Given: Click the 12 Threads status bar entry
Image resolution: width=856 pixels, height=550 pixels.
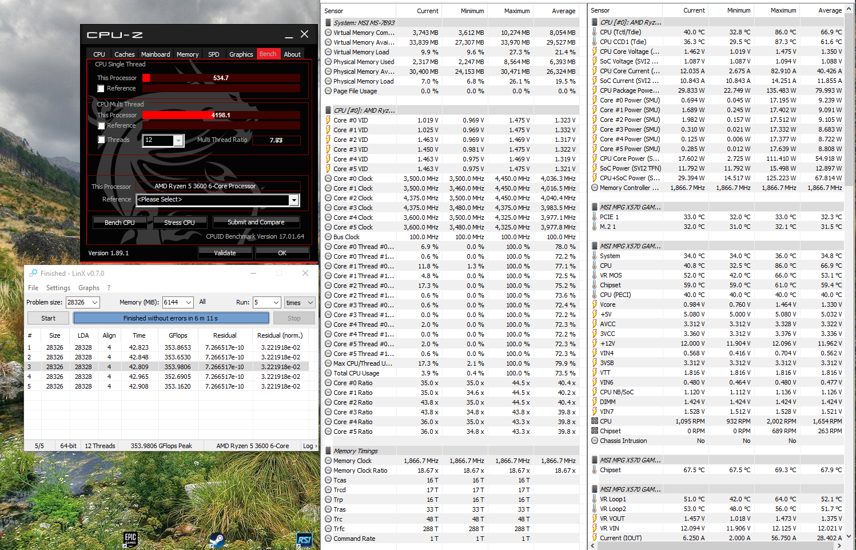Looking at the screenshot, I should [100, 446].
